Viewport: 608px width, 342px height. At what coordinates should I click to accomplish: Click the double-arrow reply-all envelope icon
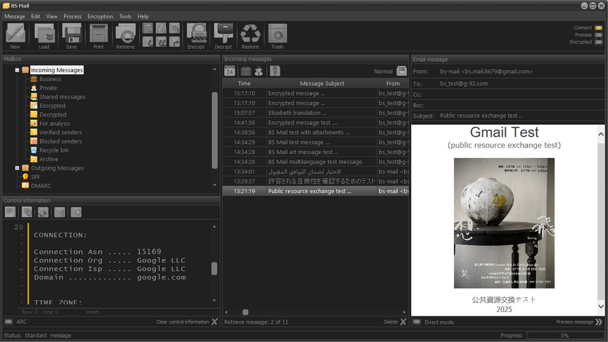(x=161, y=41)
